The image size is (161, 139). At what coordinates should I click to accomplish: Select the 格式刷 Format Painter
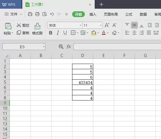[37, 29]
